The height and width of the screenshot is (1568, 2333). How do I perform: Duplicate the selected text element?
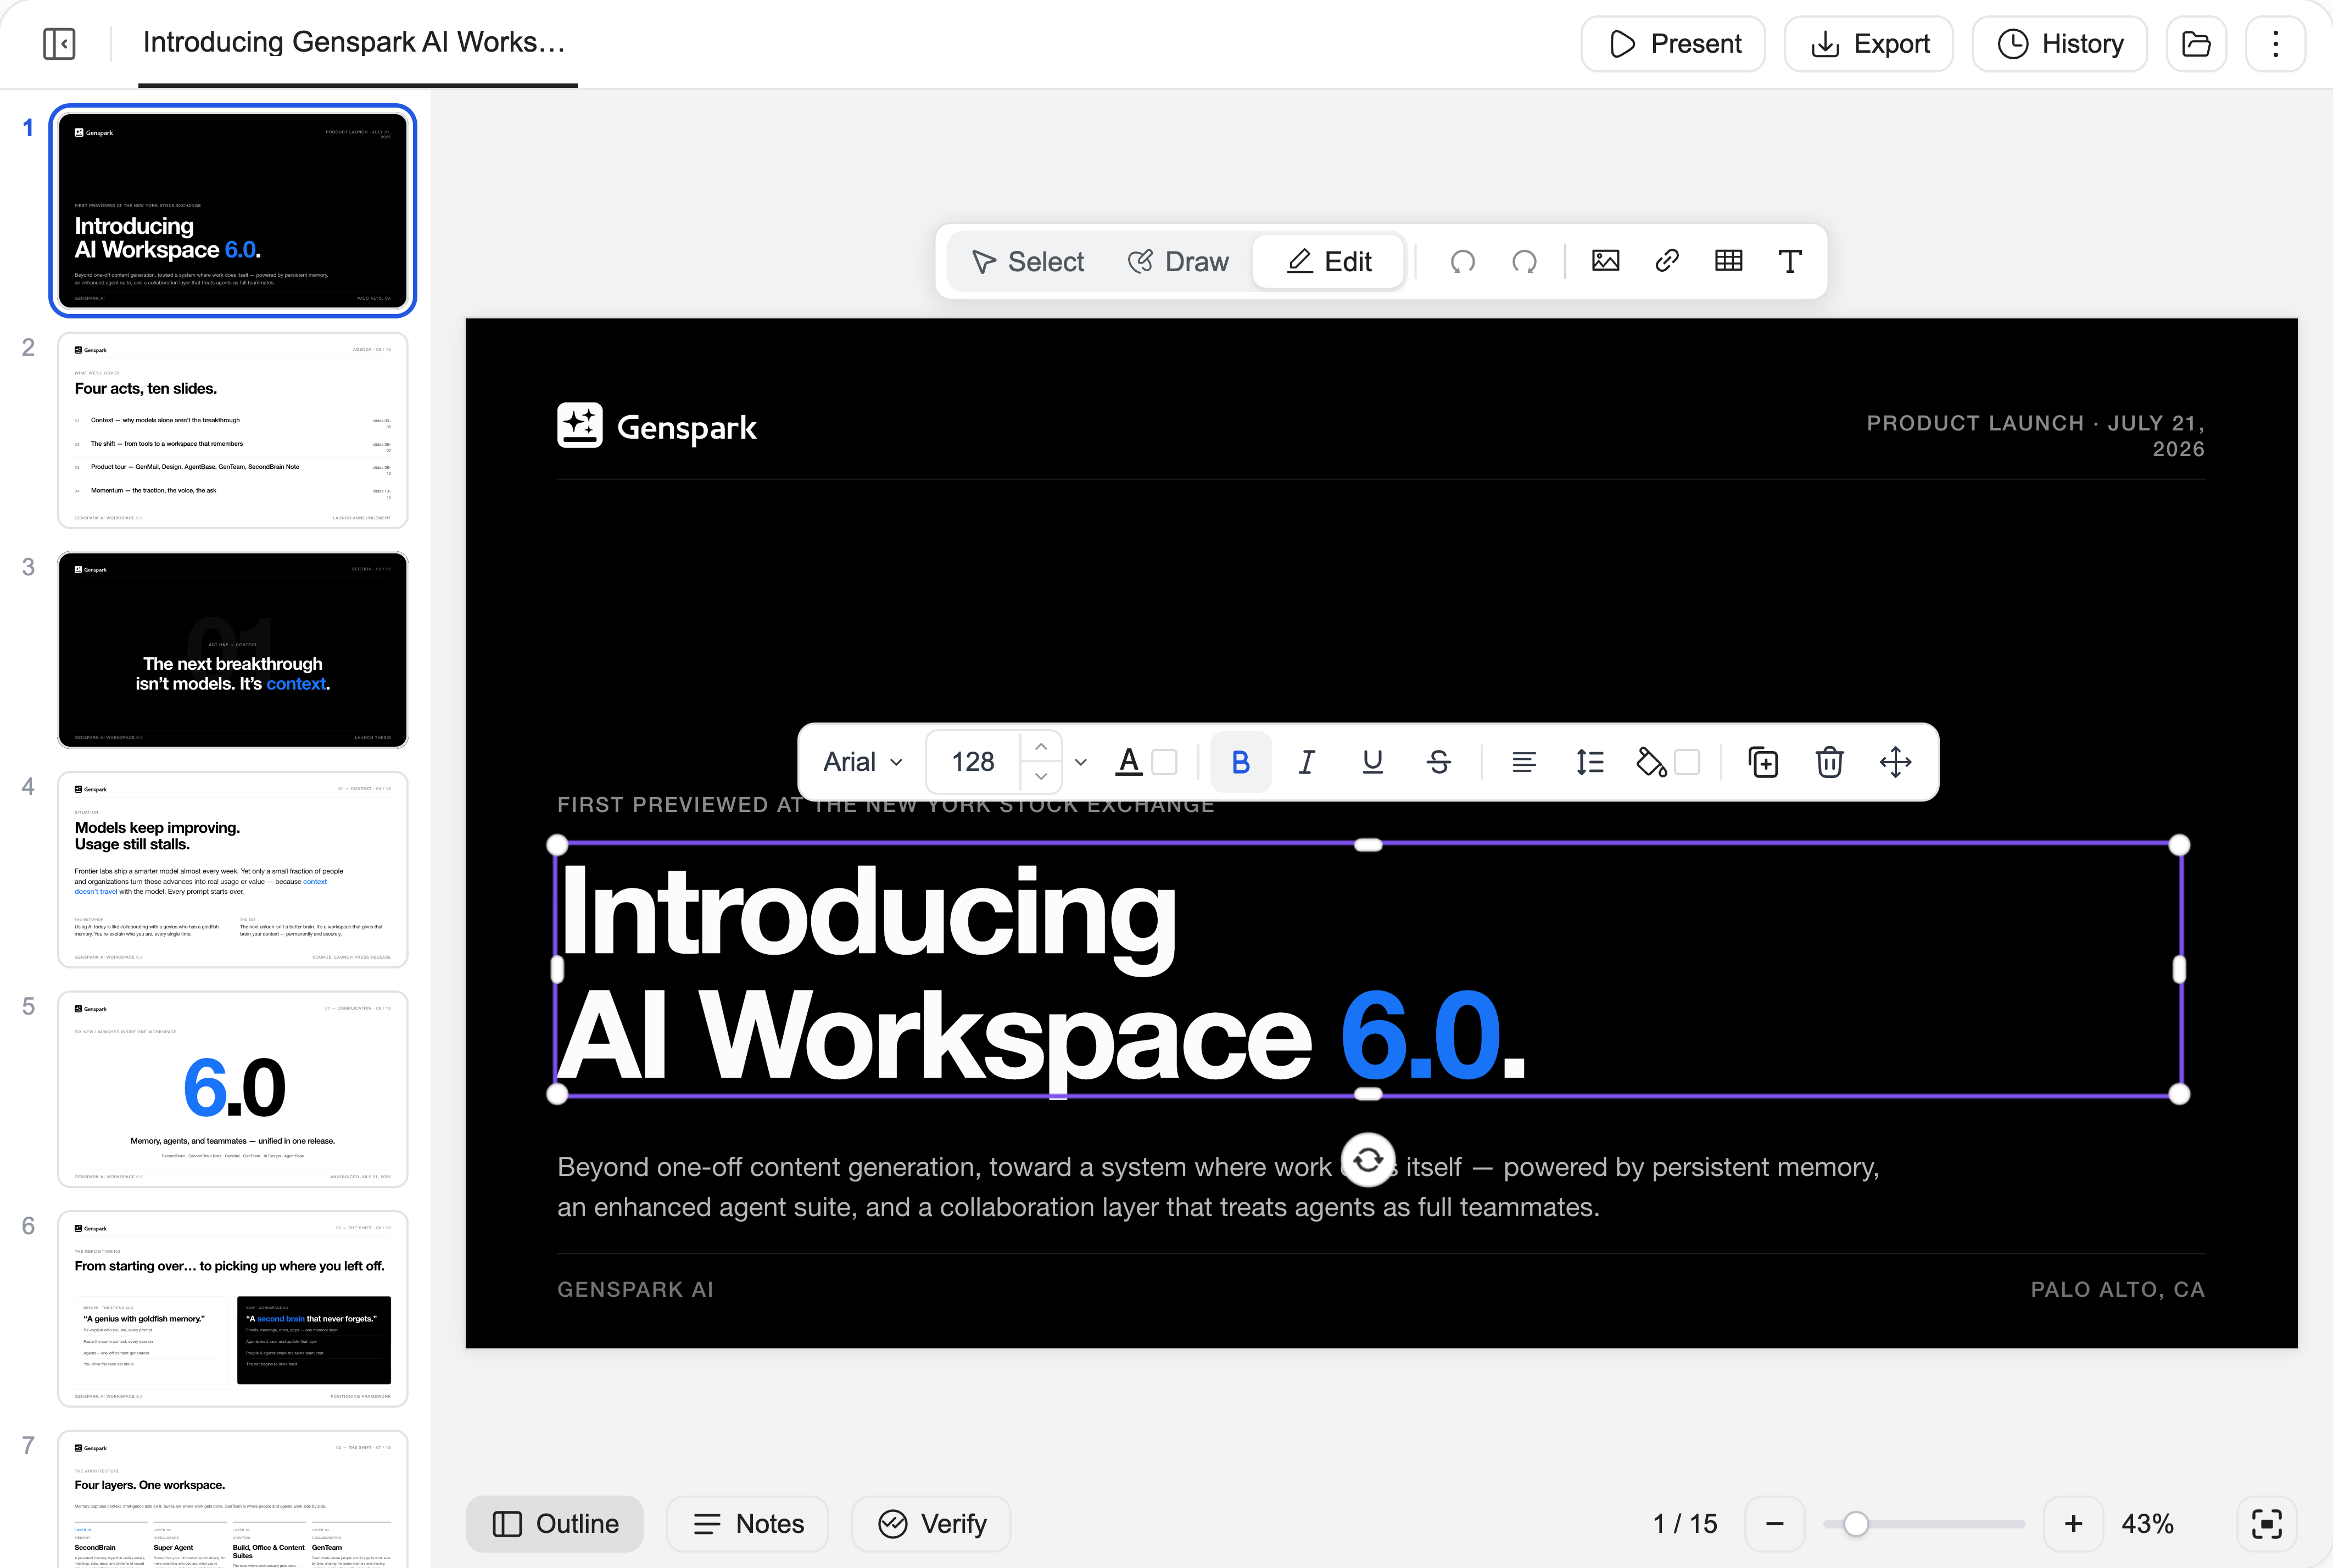click(1763, 762)
